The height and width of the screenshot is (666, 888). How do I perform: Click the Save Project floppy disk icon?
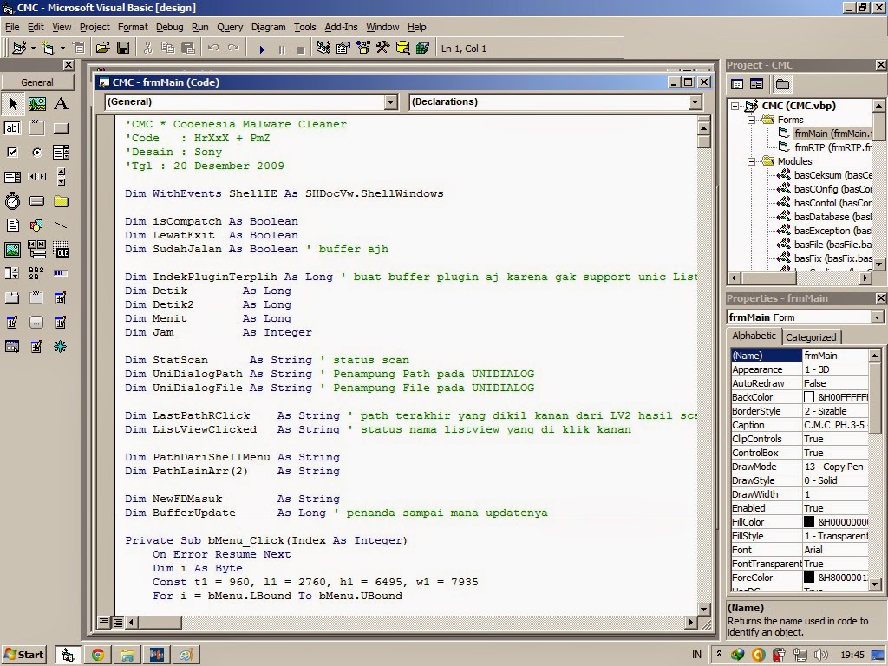click(x=123, y=48)
